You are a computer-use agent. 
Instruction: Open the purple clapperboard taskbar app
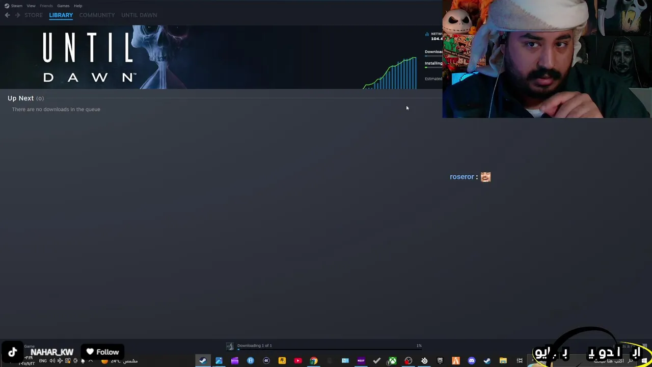coord(235,361)
